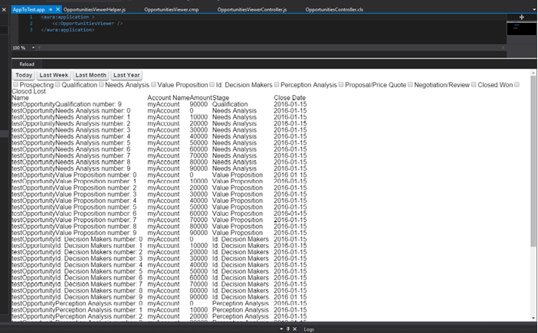
Task: Enable the Id. Decision Makers checkbox
Action: (x=212, y=84)
